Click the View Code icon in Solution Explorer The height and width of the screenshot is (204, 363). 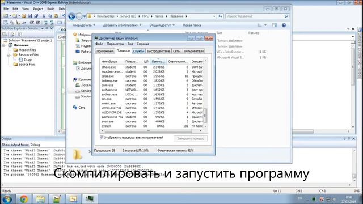(x=20, y=35)
